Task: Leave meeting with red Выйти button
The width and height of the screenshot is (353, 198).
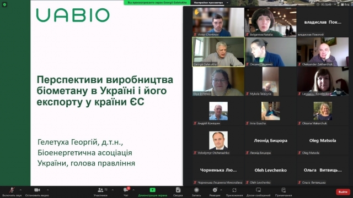Action: [343, 192]
